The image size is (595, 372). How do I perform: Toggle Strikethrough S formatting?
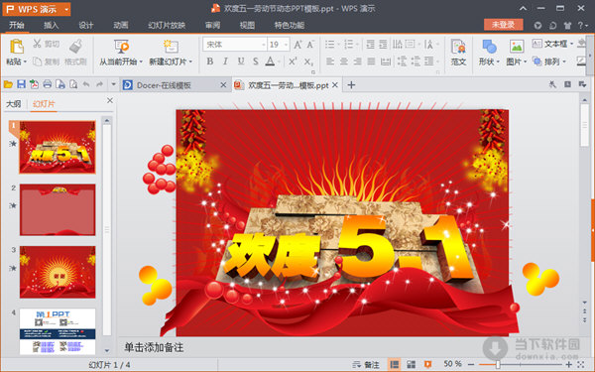pos(256,62)
